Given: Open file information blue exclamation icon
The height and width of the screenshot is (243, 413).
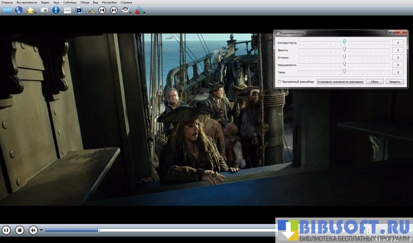Looking at the screenshot, I should [x=56, y=10].
